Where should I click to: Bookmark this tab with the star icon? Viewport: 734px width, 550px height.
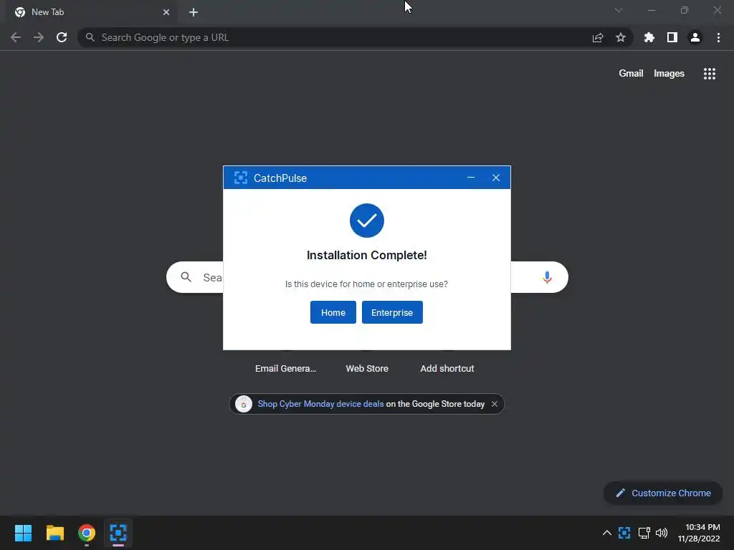[x=621, y=37]
